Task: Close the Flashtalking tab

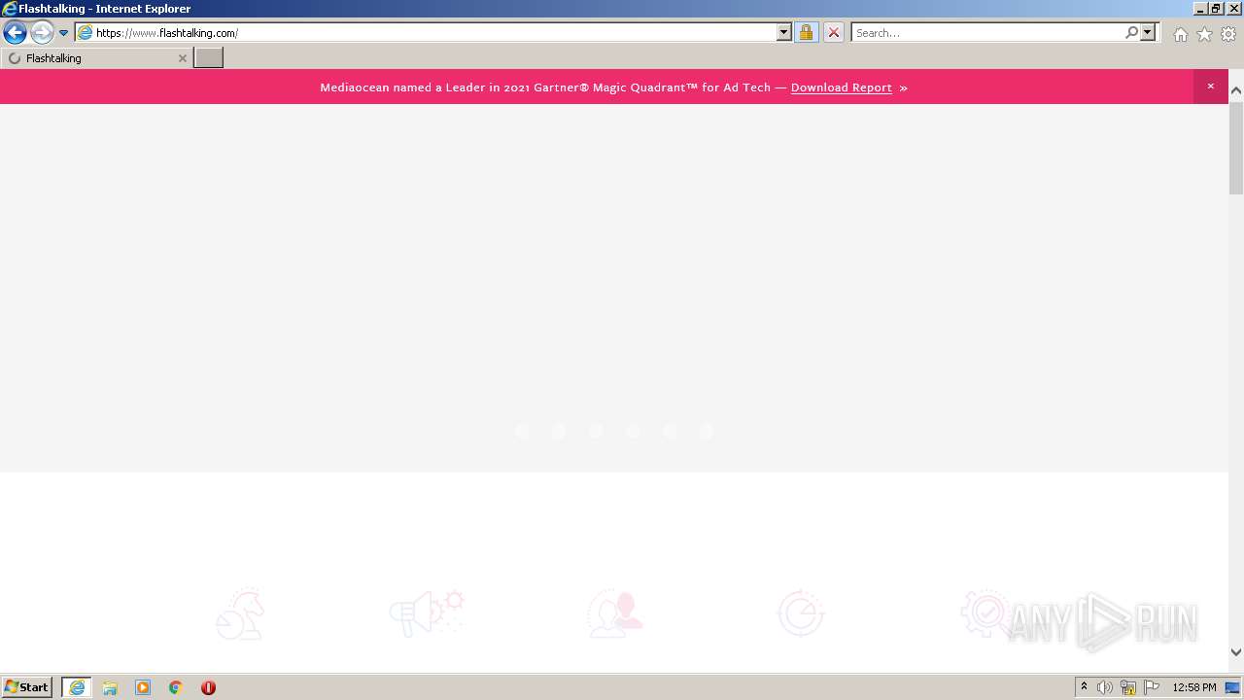Action: pos(182,58)
